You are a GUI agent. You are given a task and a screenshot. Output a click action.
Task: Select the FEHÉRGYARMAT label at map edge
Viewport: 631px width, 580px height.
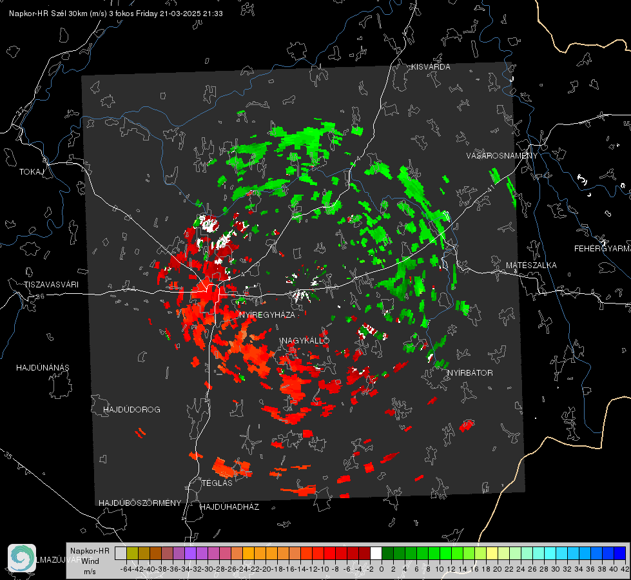click(x=603, y=249)
